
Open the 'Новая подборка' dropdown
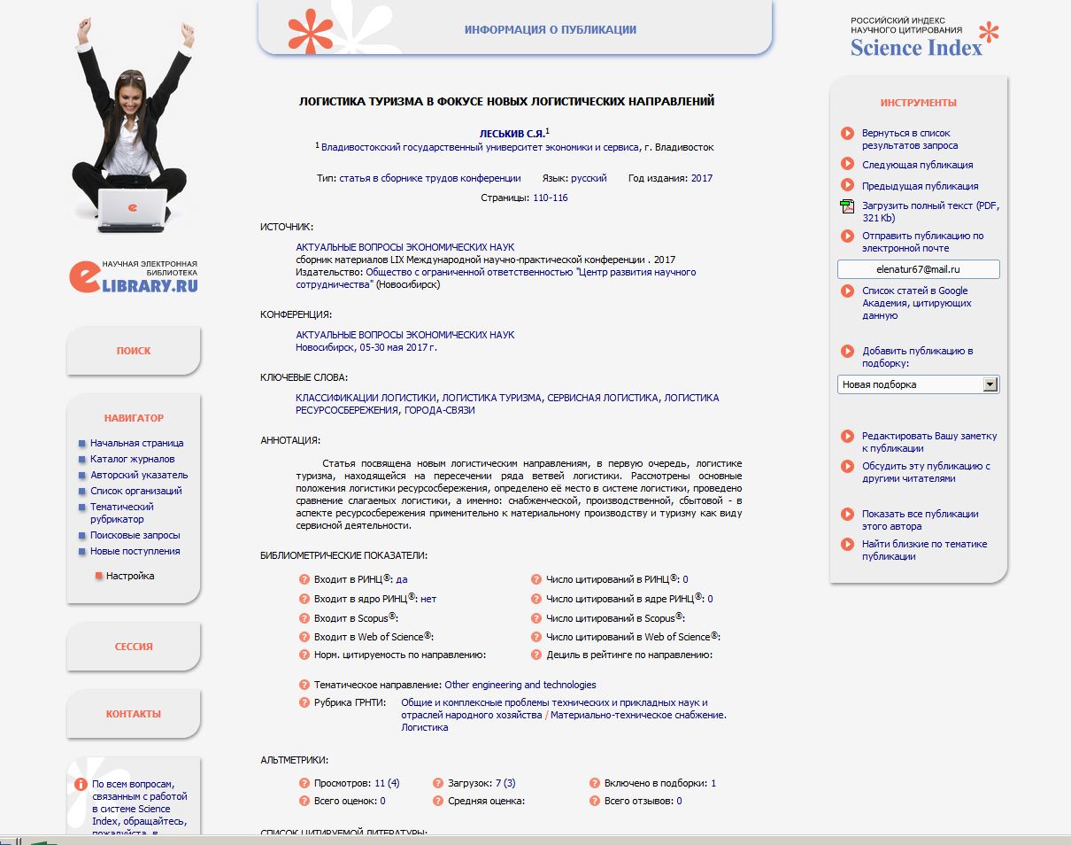click(x=918, y=385)
